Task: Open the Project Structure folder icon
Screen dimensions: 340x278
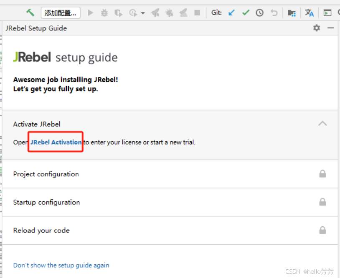Action: [292, 13]
